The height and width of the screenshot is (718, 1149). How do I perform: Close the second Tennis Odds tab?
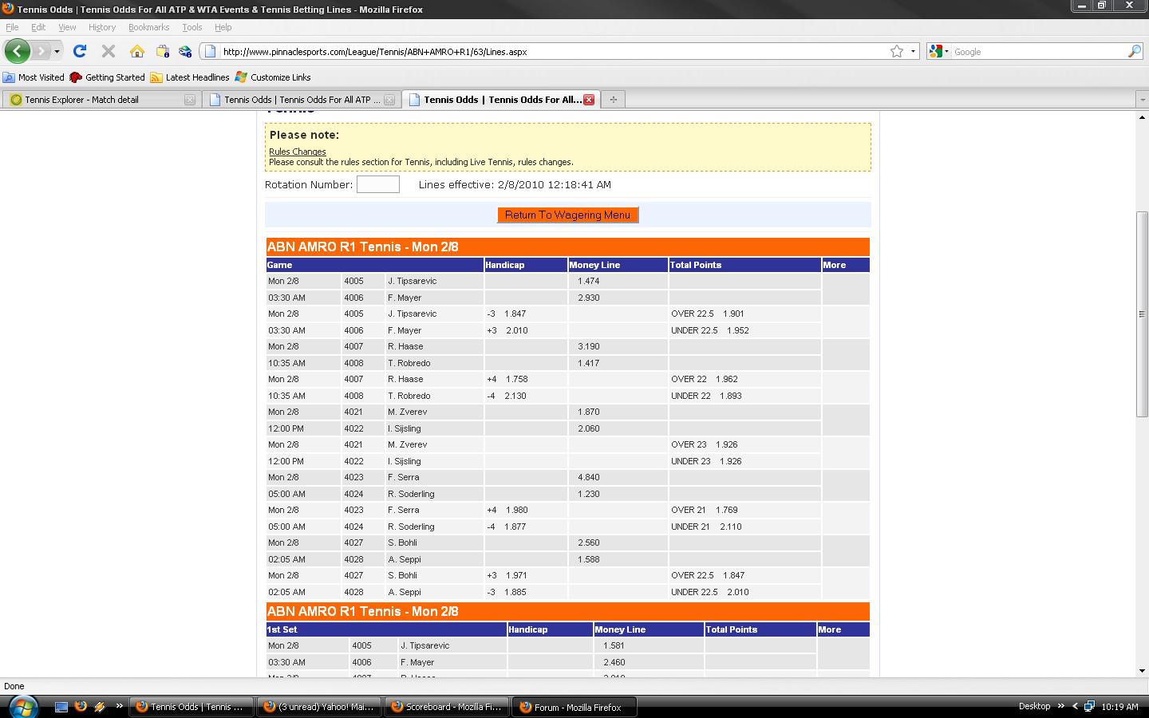[x=389, y=100]
